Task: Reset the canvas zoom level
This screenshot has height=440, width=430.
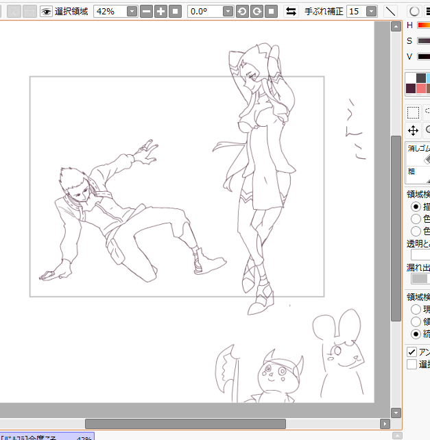Action: click(176, 12)
